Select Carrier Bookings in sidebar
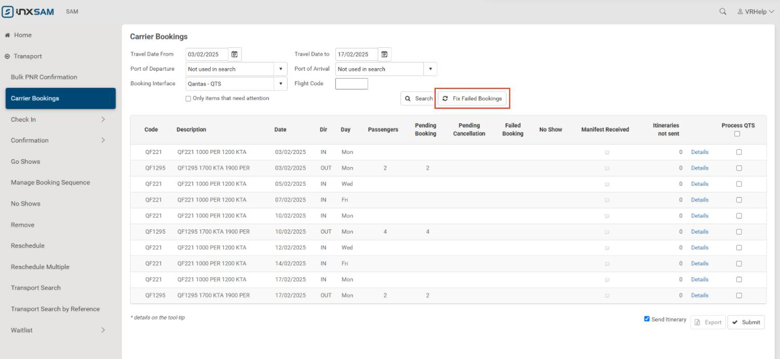780x359 pixels. pos(60,98)
